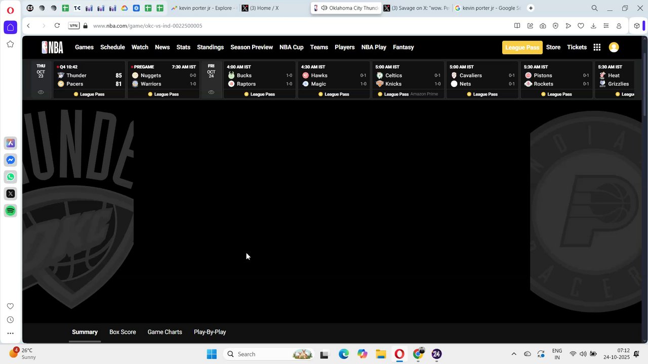Toggle the VPN badge in the address bar
This screenshot has height=364, width=648.
point(74,26)
